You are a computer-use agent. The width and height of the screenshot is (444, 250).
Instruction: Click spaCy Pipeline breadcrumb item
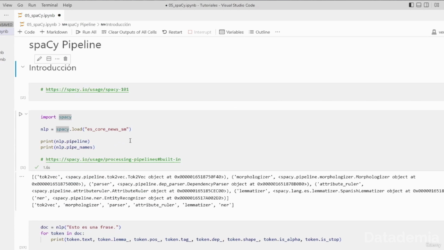pyautogui.click(x=78, y=24)
